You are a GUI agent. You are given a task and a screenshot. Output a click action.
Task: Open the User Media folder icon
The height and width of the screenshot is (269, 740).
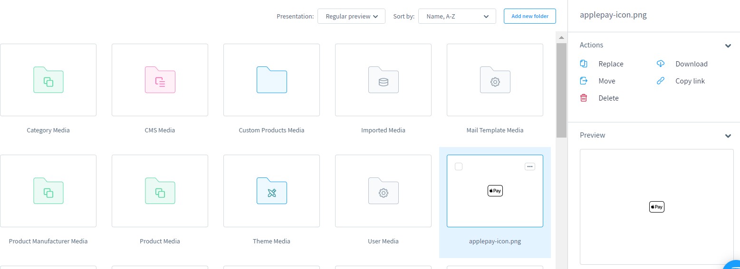[x=383, y=191]
